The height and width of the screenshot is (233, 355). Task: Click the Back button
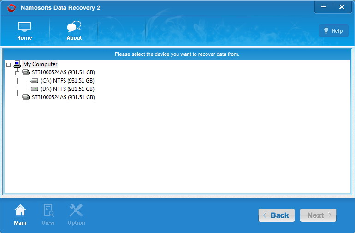[x=277, y=215]
